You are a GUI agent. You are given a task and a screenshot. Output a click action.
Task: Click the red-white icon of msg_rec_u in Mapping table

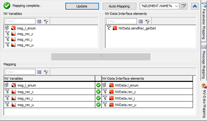[14, 105]
